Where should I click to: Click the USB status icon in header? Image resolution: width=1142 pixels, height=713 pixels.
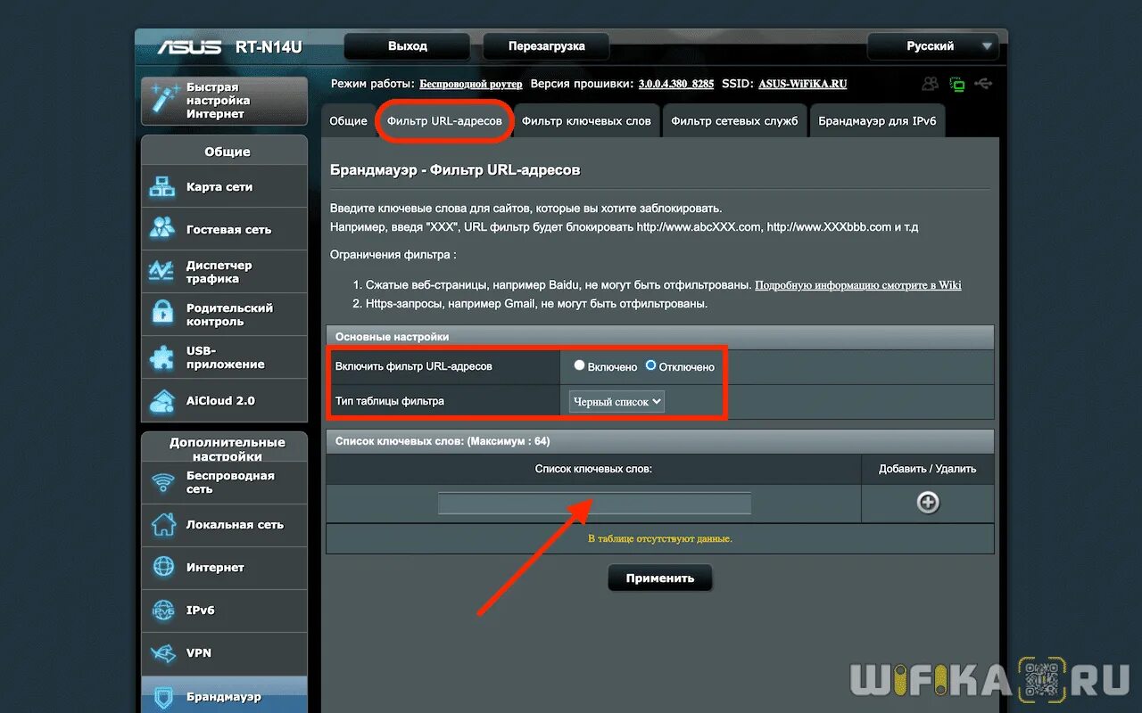983,84
